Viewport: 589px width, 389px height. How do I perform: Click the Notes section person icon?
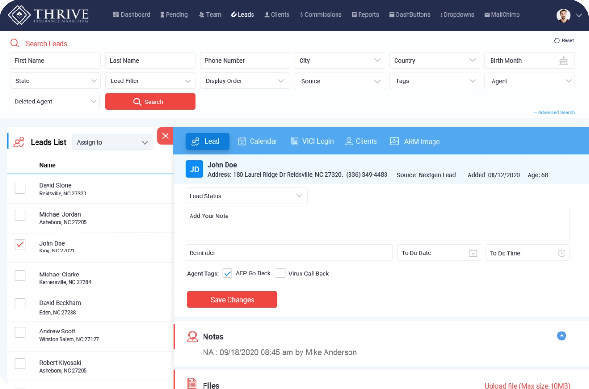click(x=192, y=336)
